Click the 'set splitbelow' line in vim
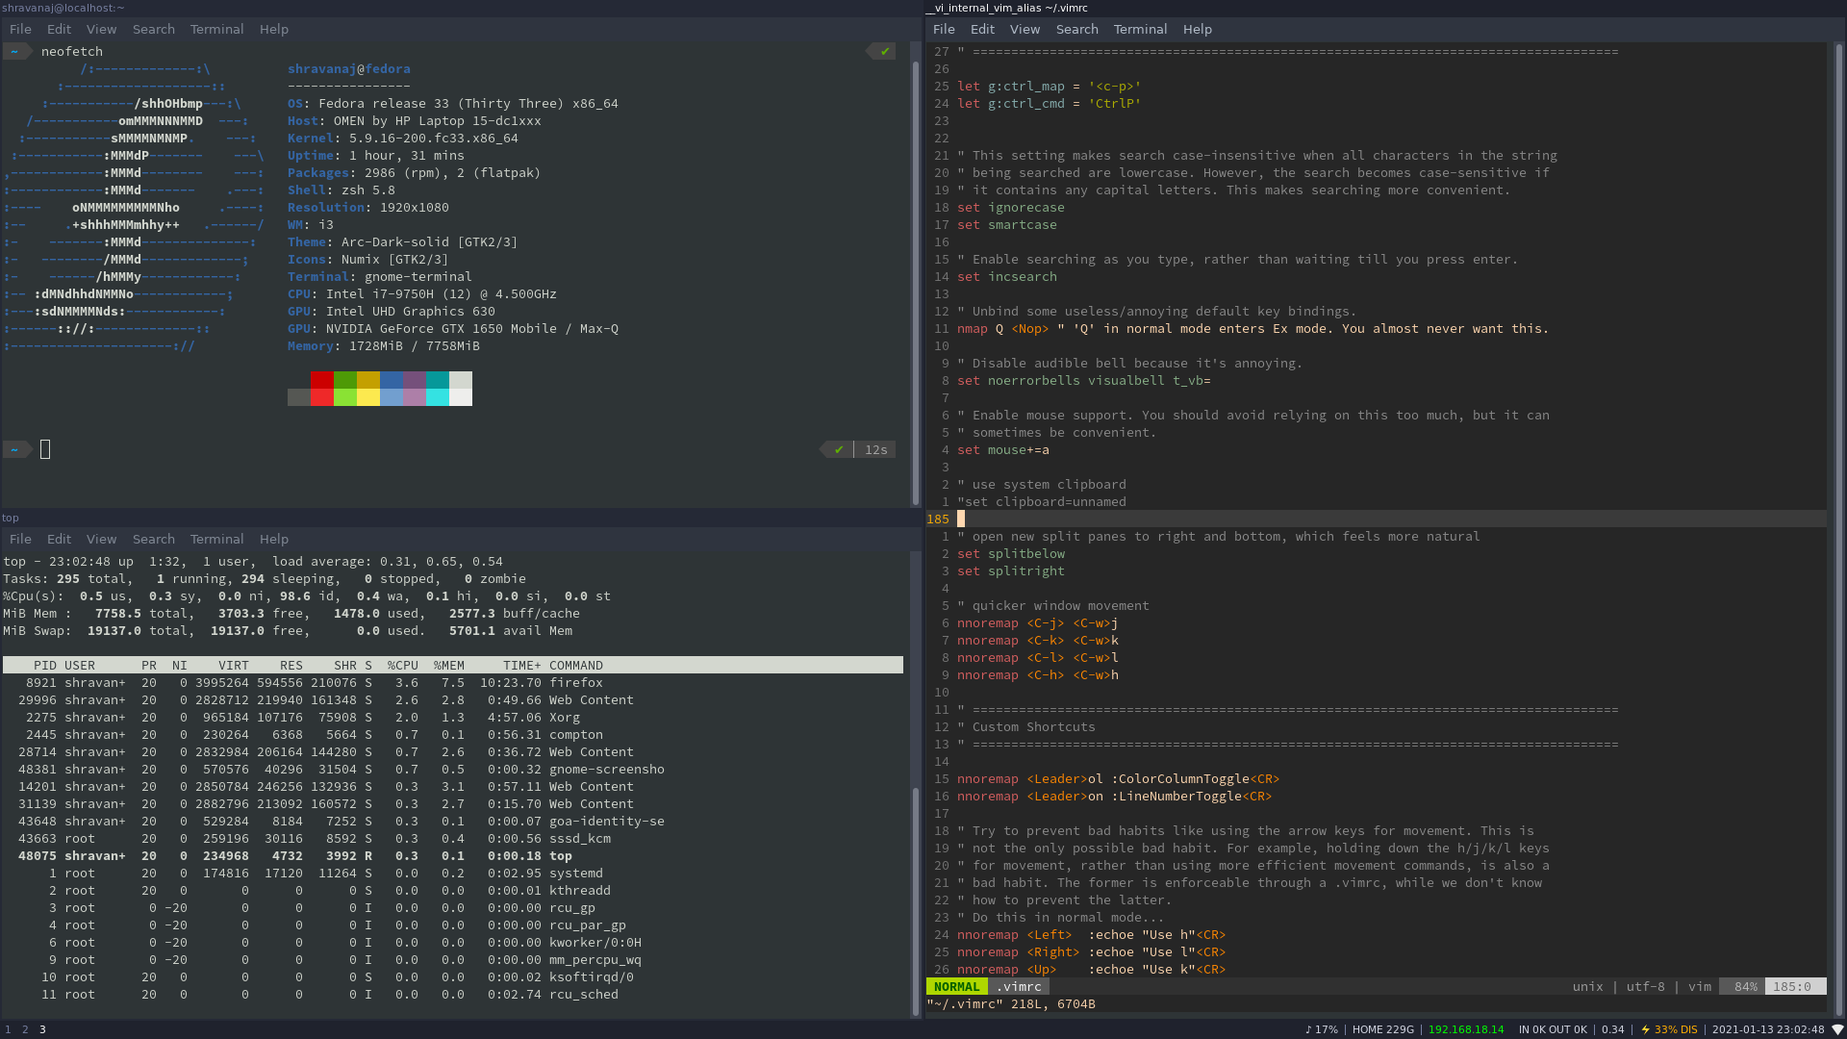The image size is (1847, 1039). pyautogui.click(x=1011, y=554)
